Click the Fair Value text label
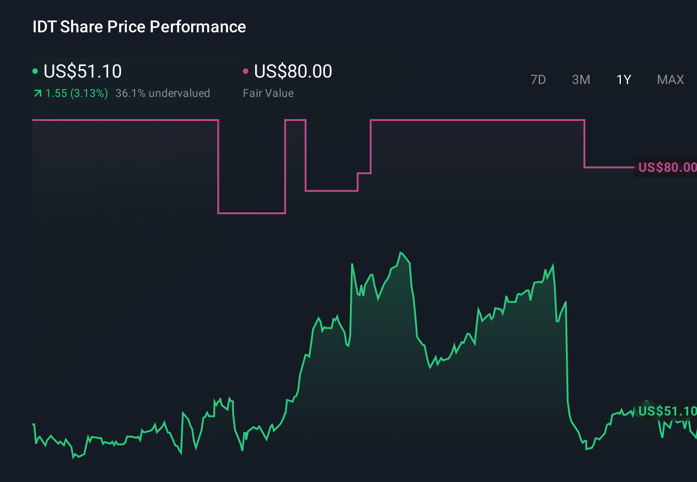The image size is (697, 482). pos(268,93)
